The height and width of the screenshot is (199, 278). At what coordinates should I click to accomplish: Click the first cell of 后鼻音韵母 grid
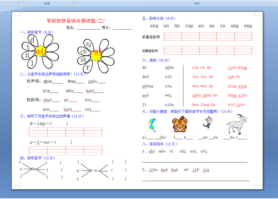click(x=173, y=50)
